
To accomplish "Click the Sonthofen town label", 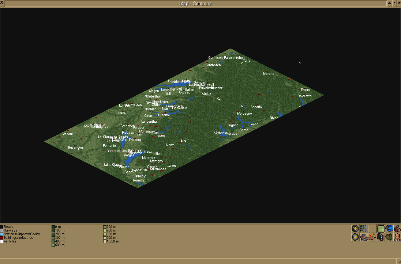I will click(213, 65).
